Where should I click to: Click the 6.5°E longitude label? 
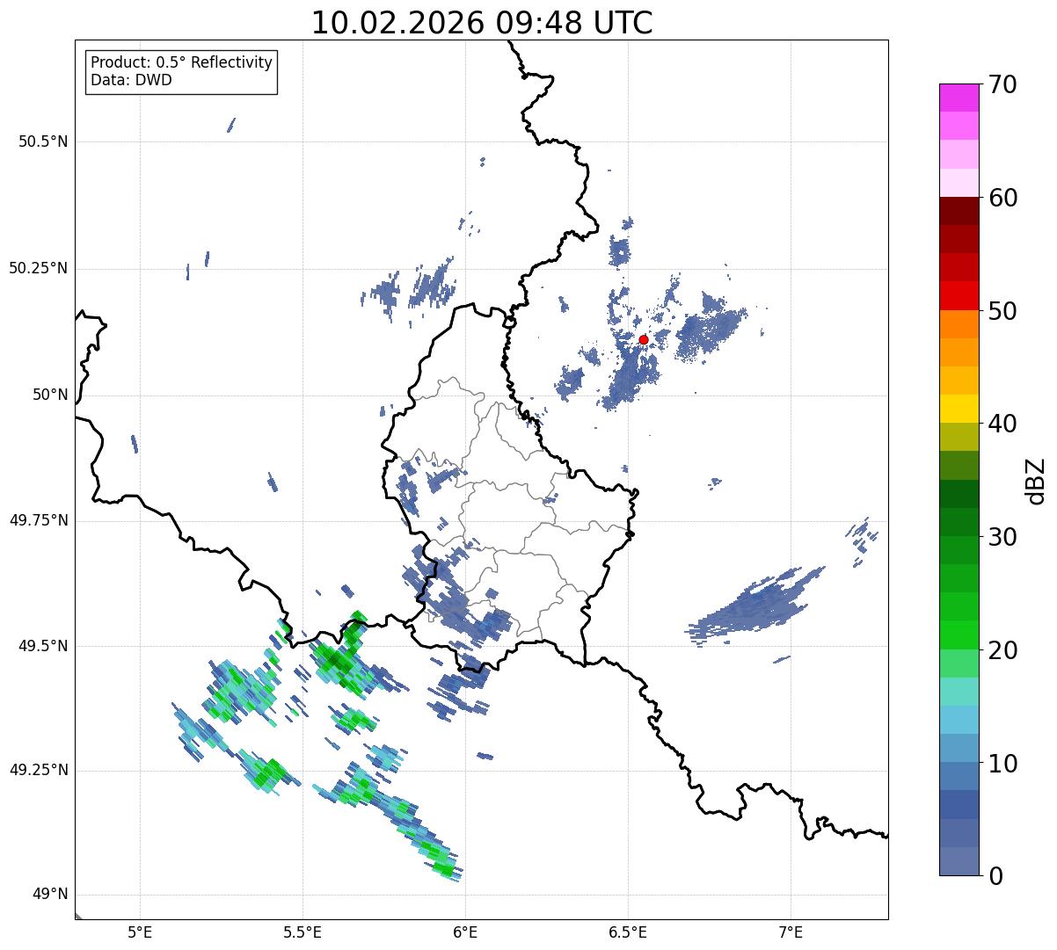(628, 932)
